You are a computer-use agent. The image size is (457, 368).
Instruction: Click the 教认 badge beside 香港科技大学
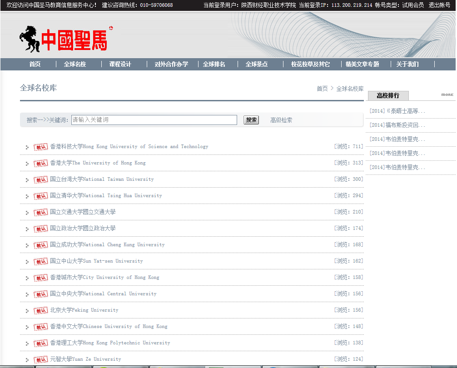41,147
